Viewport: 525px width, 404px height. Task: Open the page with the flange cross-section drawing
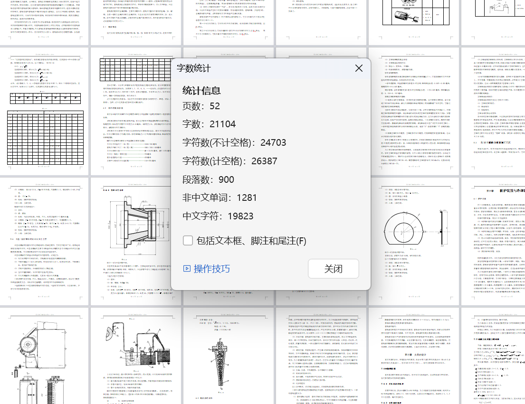(x=131, y=242)
